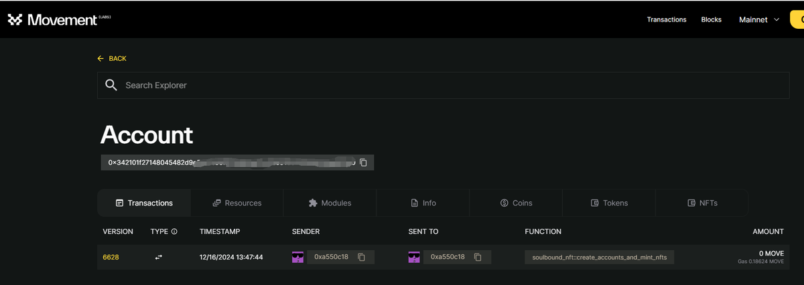Click the soulbound_nft::create_accounts_and_mint_nfts function

pos(600,257)
